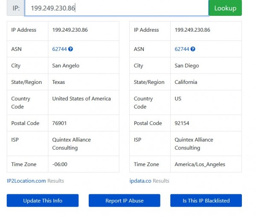Viewport: 256px width, 217px height.
Task: Select the city value San Diego
Action: pyautogui.click(x=187, y=65)
